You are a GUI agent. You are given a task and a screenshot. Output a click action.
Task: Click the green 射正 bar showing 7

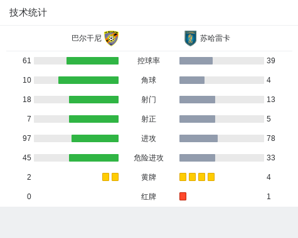(93, 119)
